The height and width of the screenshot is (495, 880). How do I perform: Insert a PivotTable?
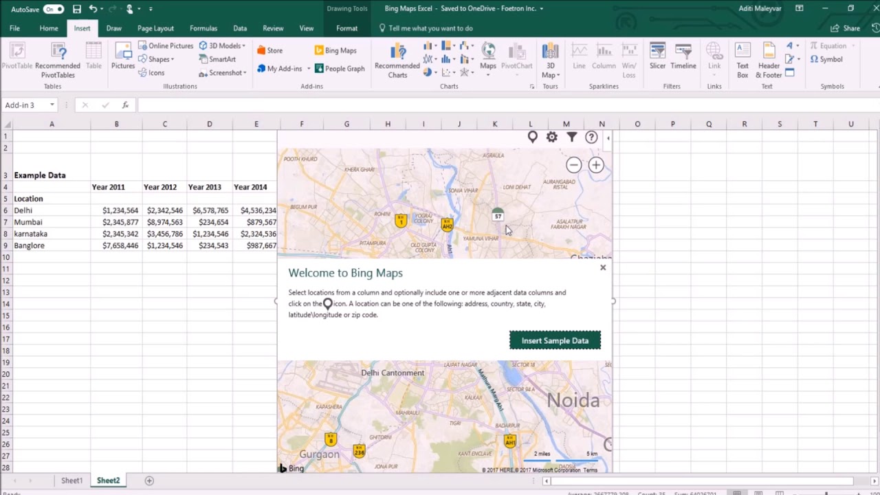click(x=17, y=57)
